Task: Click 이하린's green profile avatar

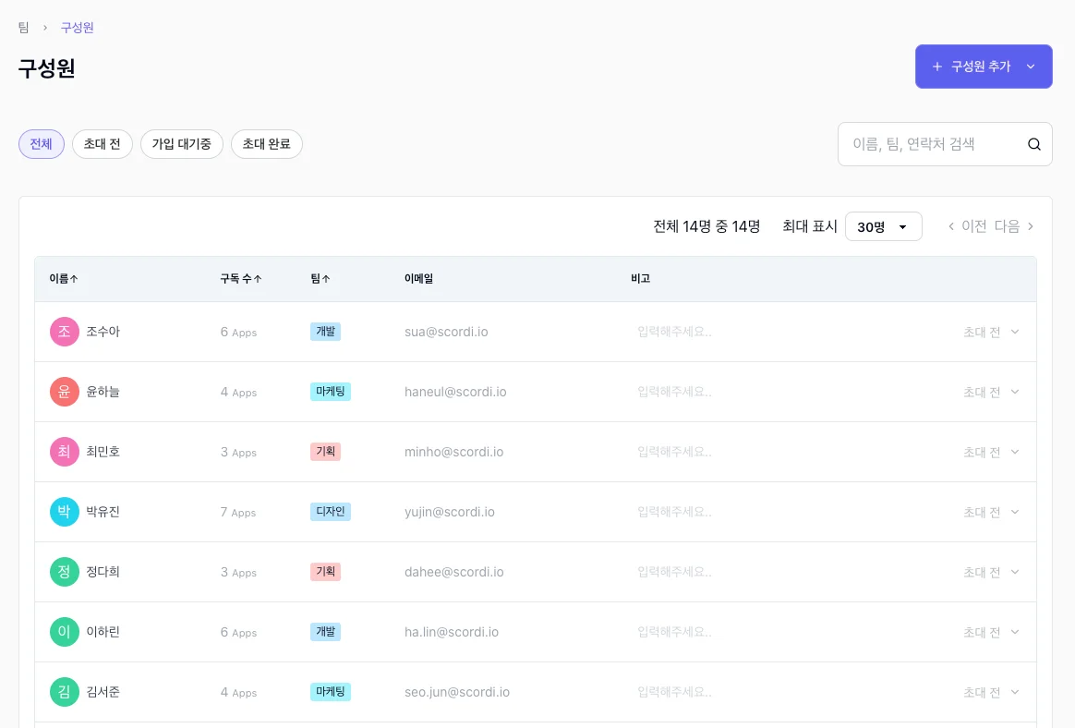Action: point(64,631)
